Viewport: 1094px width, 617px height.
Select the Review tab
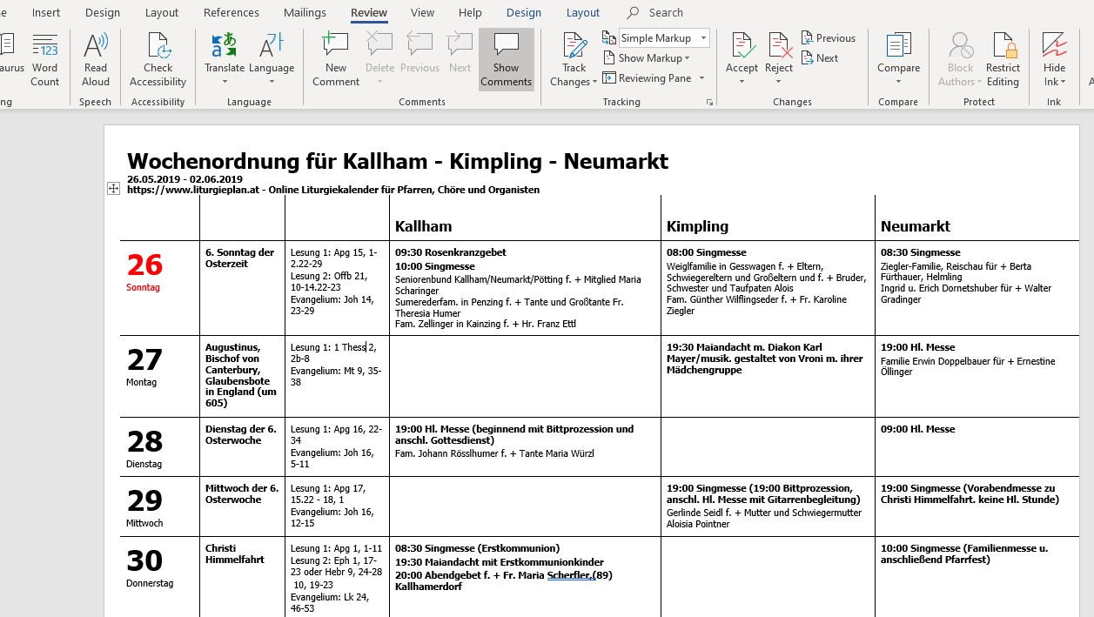(369, 12)
